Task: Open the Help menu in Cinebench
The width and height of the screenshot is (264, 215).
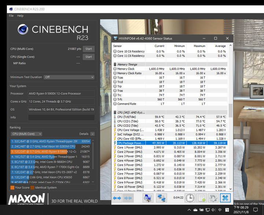Action: pyautogui.click(x=20, y=16)
